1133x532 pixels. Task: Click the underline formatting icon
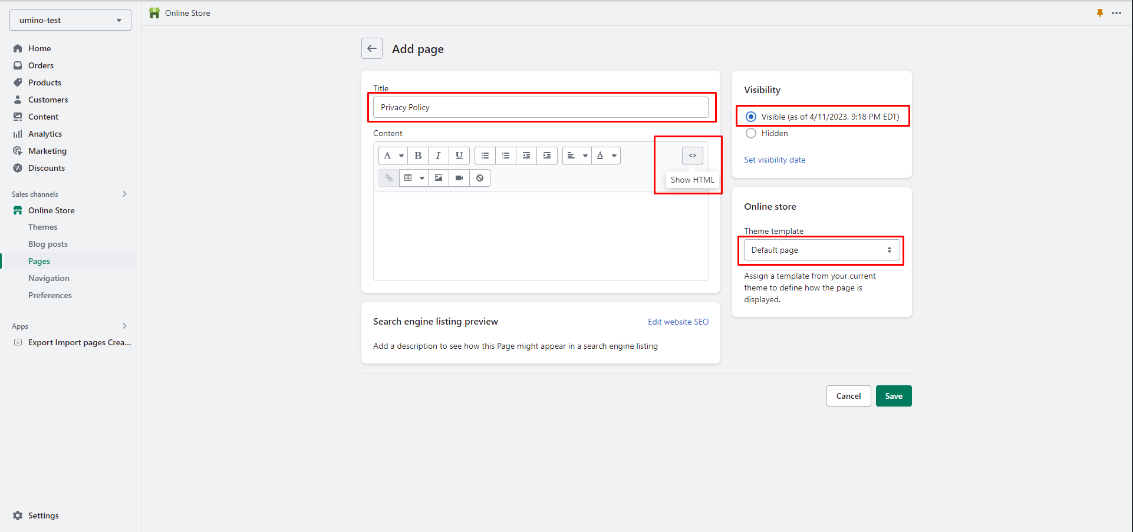pyautogui.click(x=459, y=156)
